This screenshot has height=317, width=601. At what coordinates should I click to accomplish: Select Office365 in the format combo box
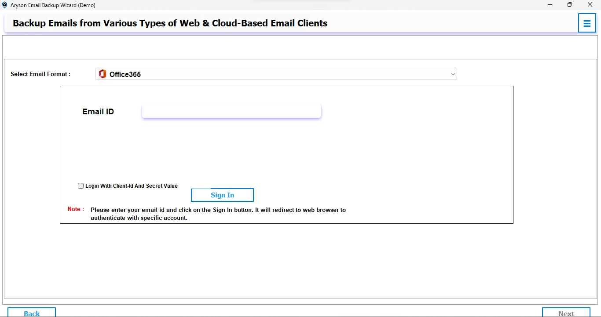pos(276,74)
